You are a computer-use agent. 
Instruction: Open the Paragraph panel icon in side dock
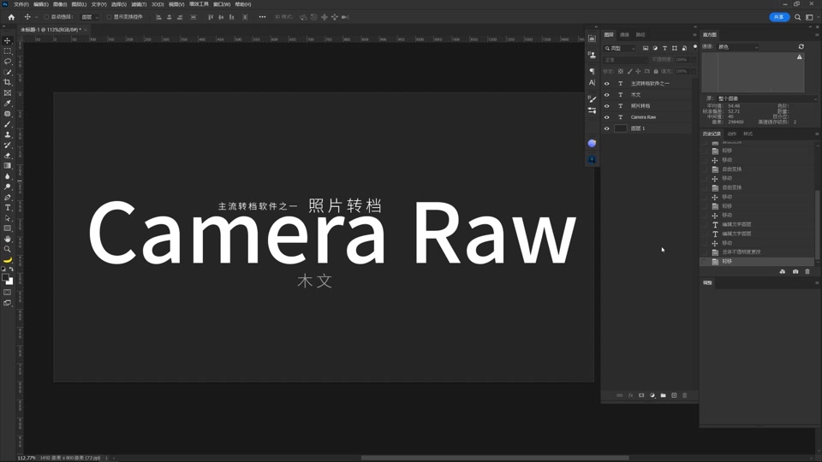coord(592,71)
